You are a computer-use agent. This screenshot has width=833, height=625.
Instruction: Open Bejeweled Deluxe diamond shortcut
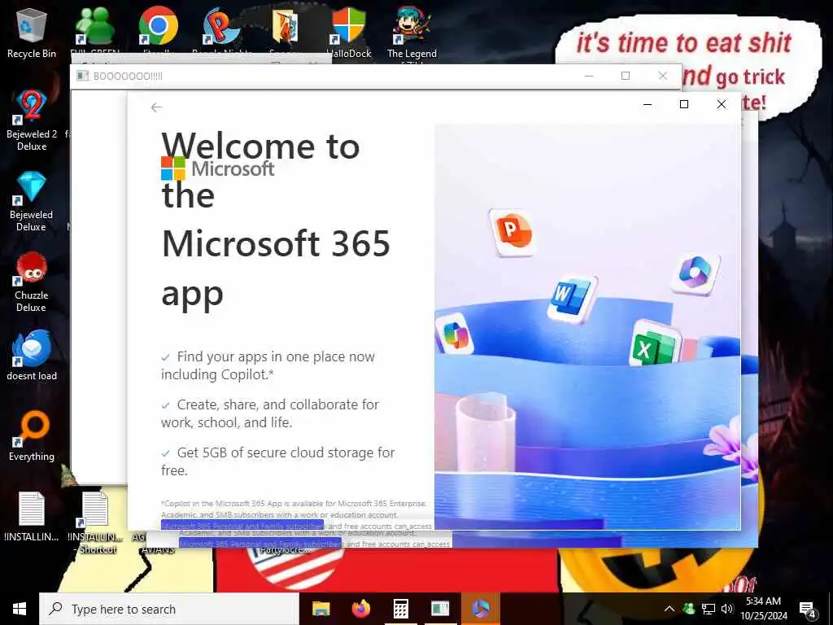[32, 201]
